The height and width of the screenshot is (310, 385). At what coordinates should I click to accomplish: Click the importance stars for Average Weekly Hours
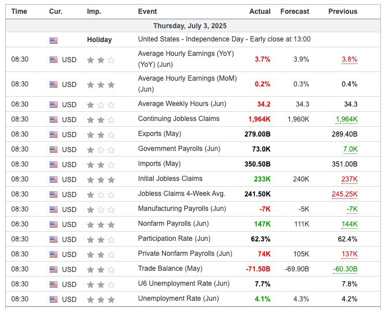point(100,104)
